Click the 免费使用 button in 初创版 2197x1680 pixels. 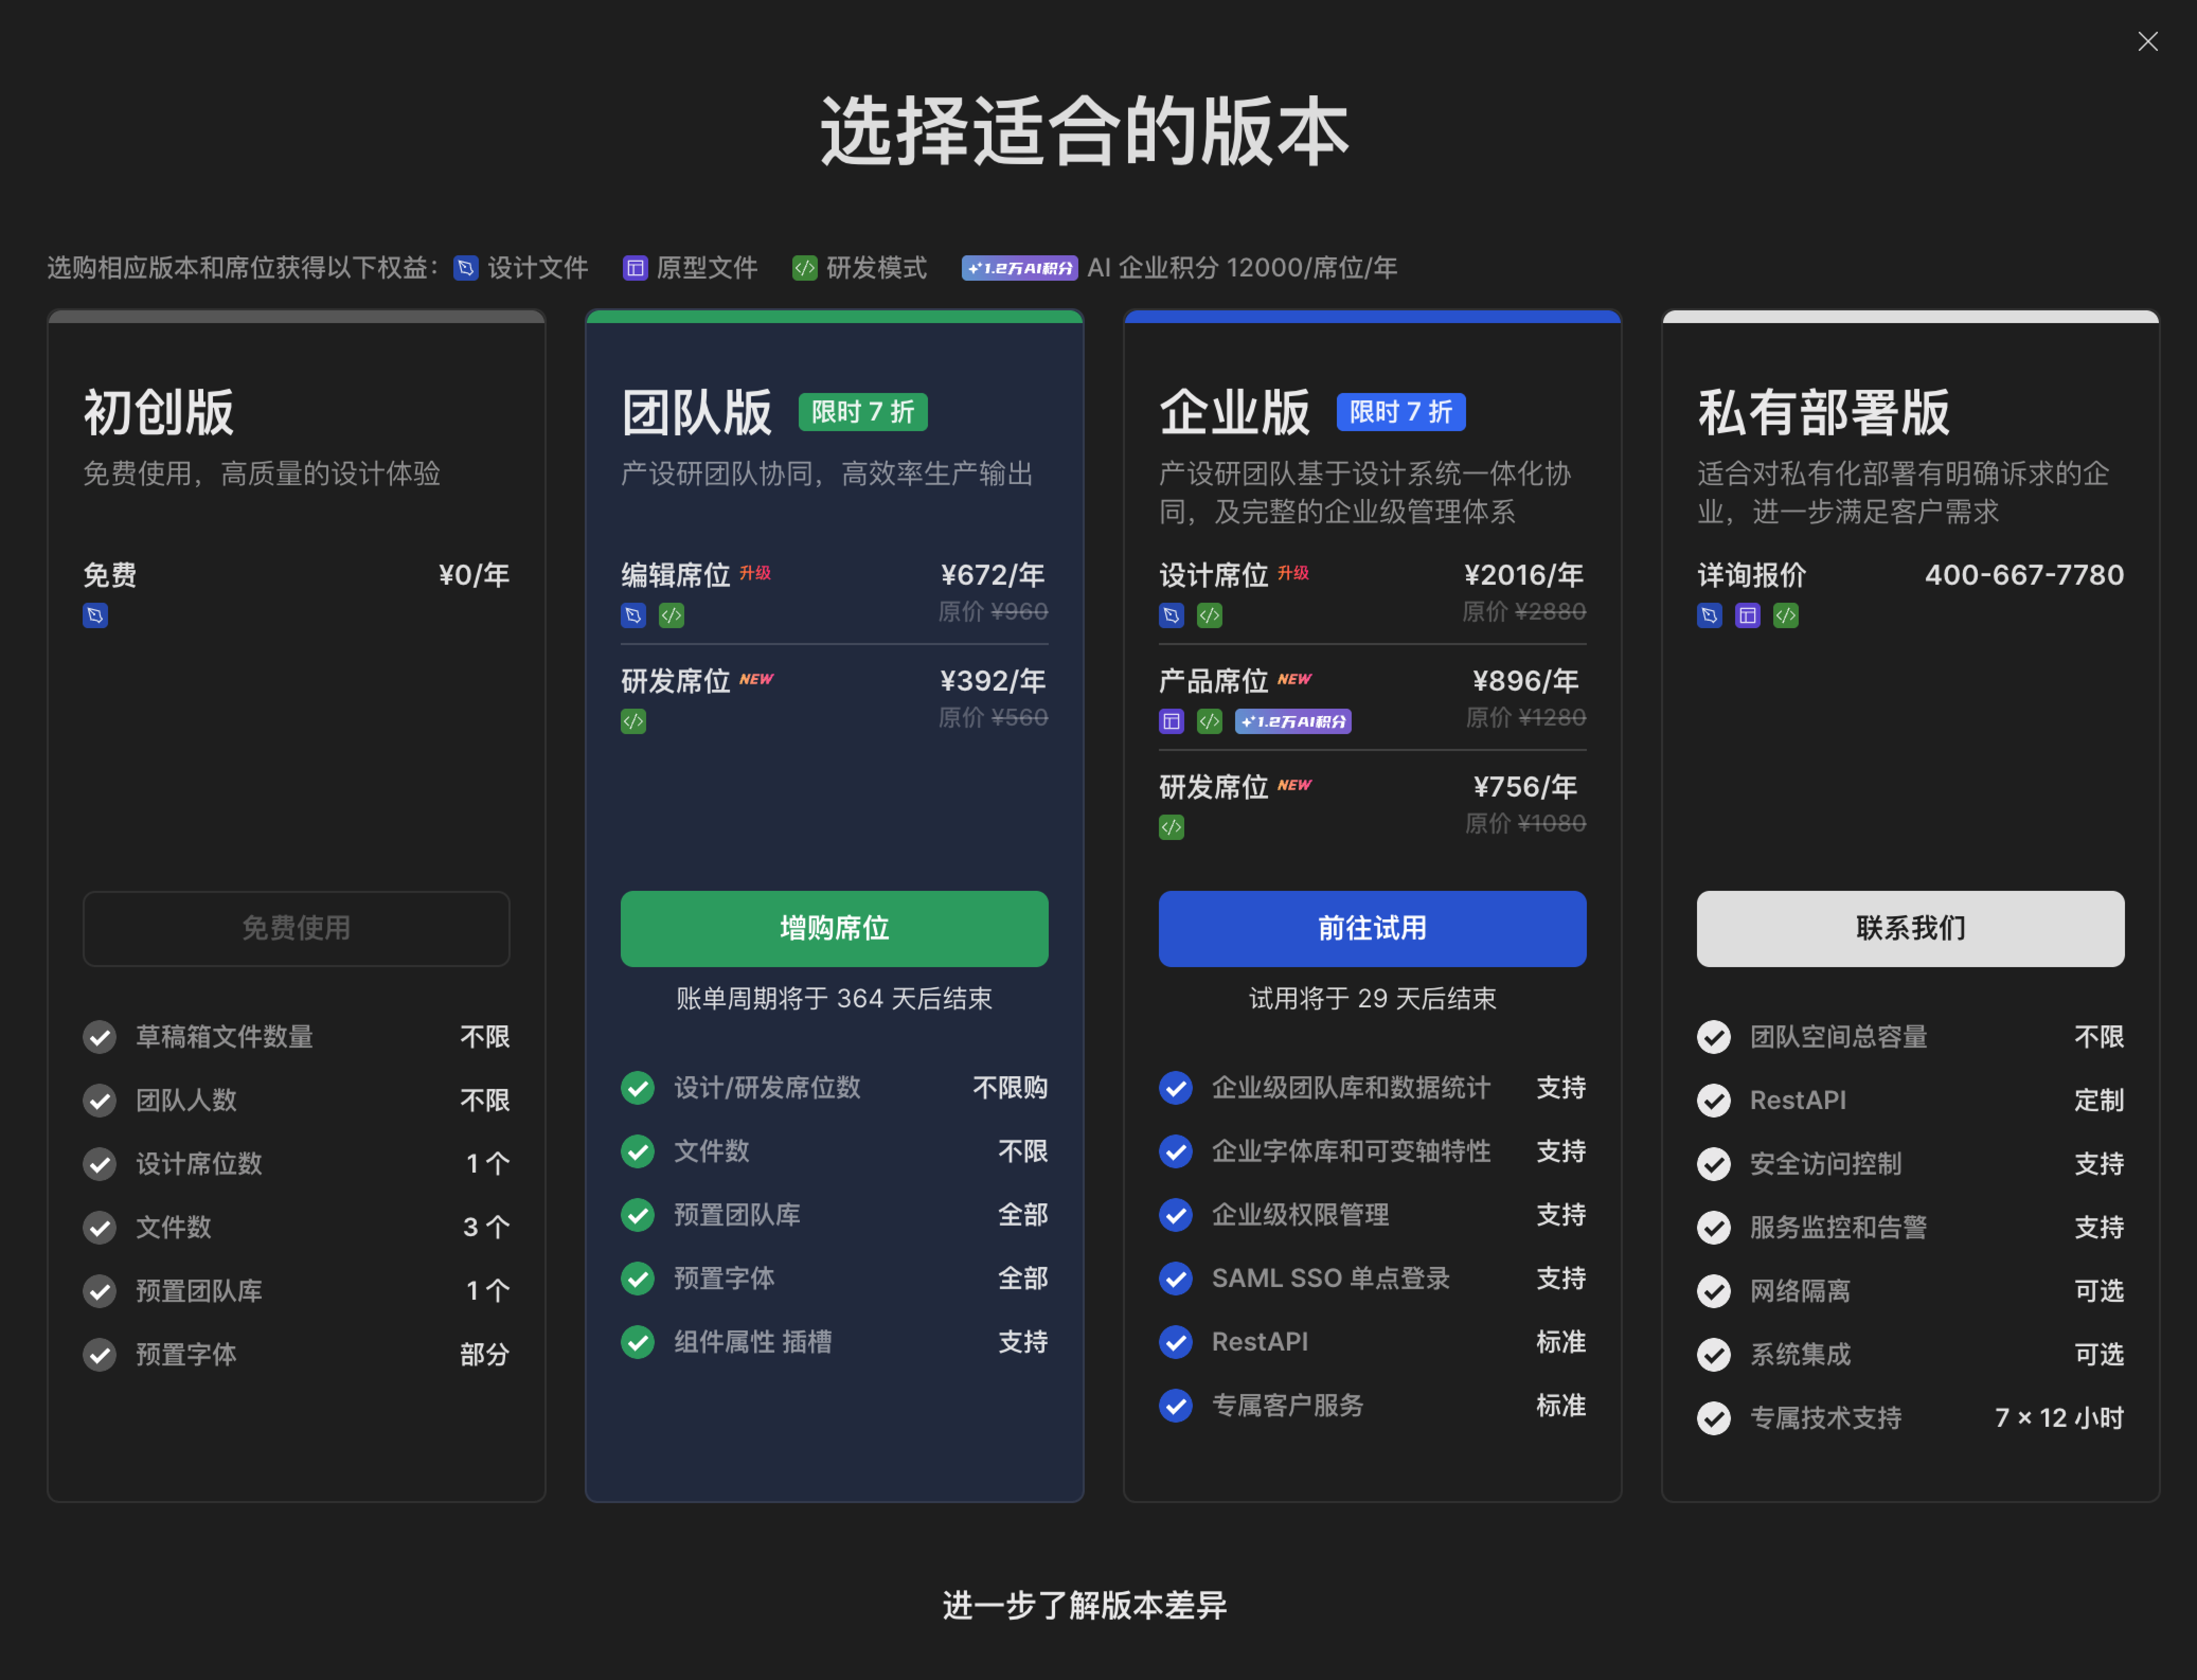tap(296, 929)
